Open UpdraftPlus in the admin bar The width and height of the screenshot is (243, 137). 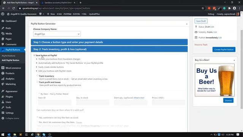94,14
